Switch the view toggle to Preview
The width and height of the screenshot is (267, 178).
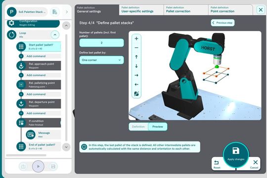point(158,127)
